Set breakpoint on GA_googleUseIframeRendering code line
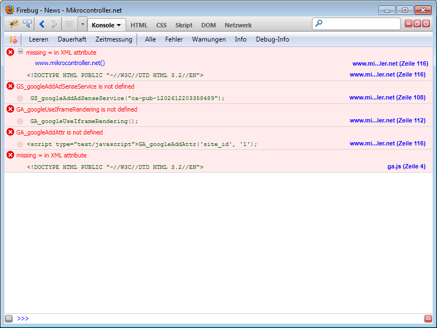This screenshot has height=328, width=437. pyautogui.click(x=20, y=121)
